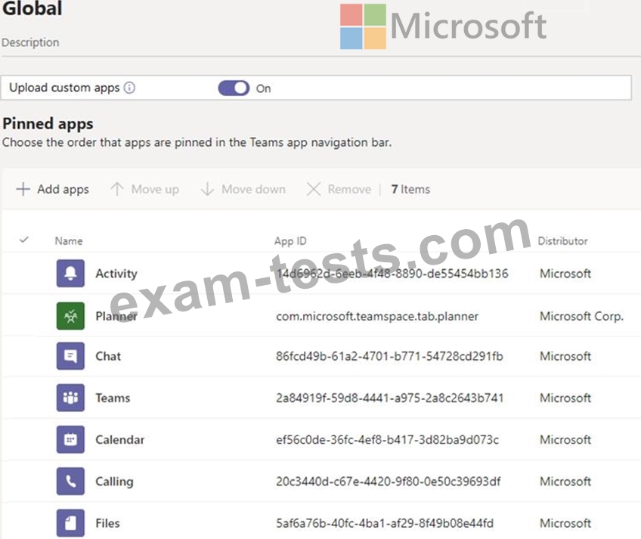Click the Calendar app icon
Image resolution: width=641 pixels, height=539 pixels.
tap(70, 439)
